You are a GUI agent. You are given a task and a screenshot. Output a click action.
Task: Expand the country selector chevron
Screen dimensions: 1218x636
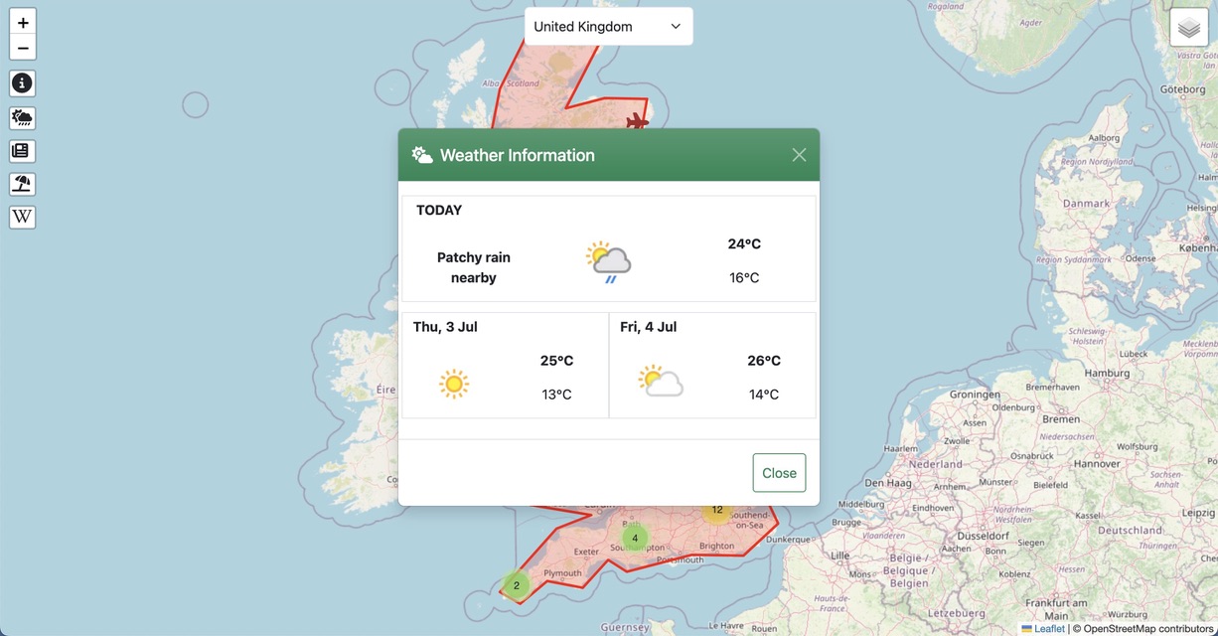point(675,26)
